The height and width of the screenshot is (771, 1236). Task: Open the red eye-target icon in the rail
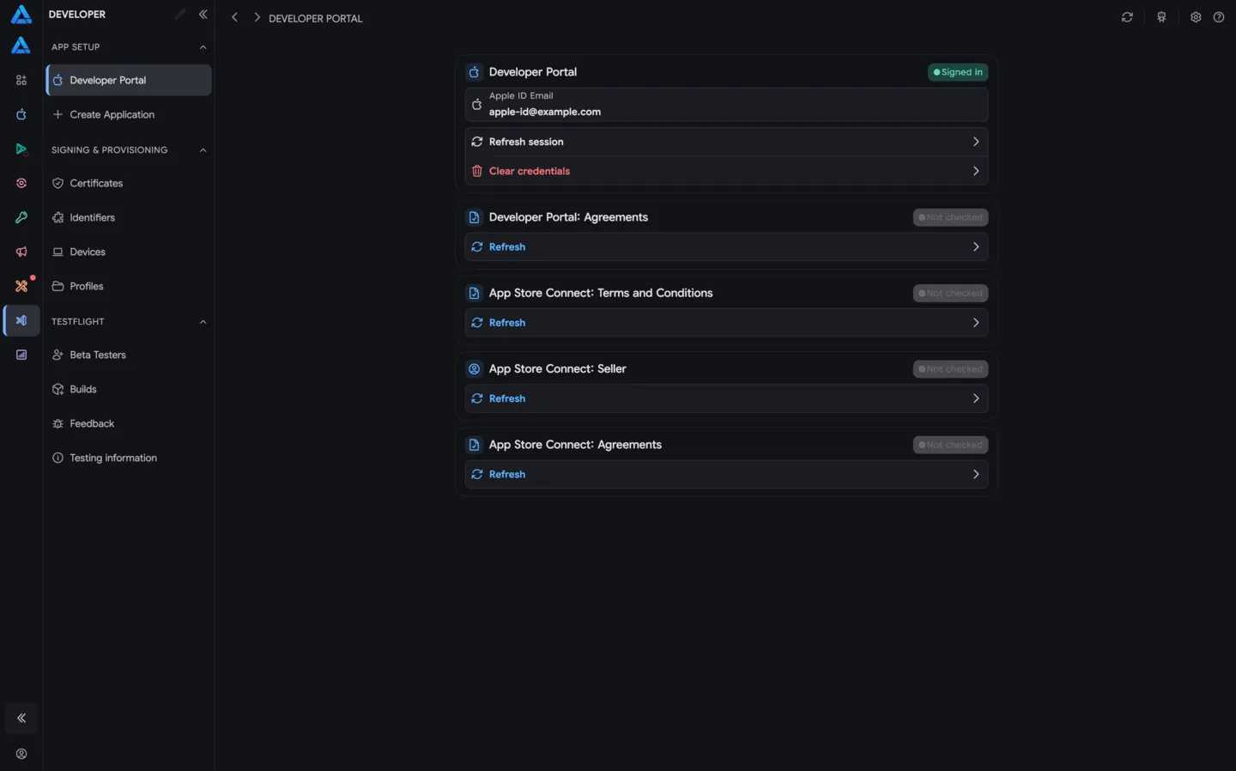(21, 183)
